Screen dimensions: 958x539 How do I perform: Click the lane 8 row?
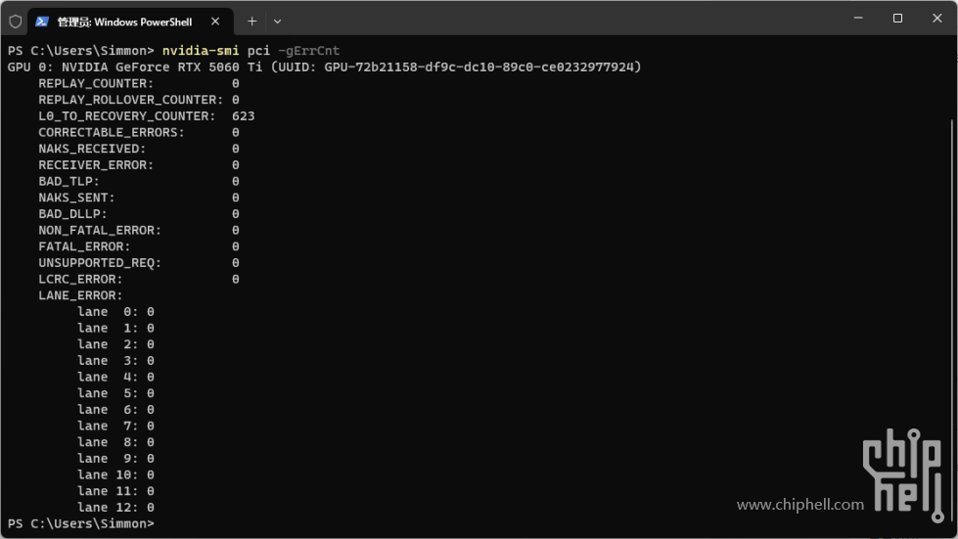pos(115,442)
